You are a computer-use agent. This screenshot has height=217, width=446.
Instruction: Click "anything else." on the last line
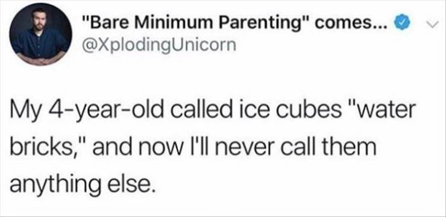83,186
